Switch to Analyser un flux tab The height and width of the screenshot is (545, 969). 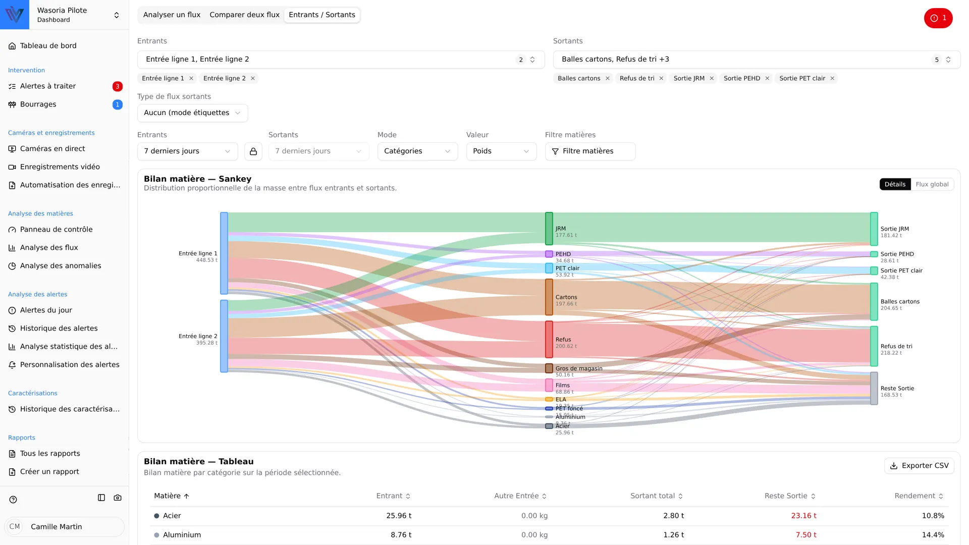tap(172, 15)
